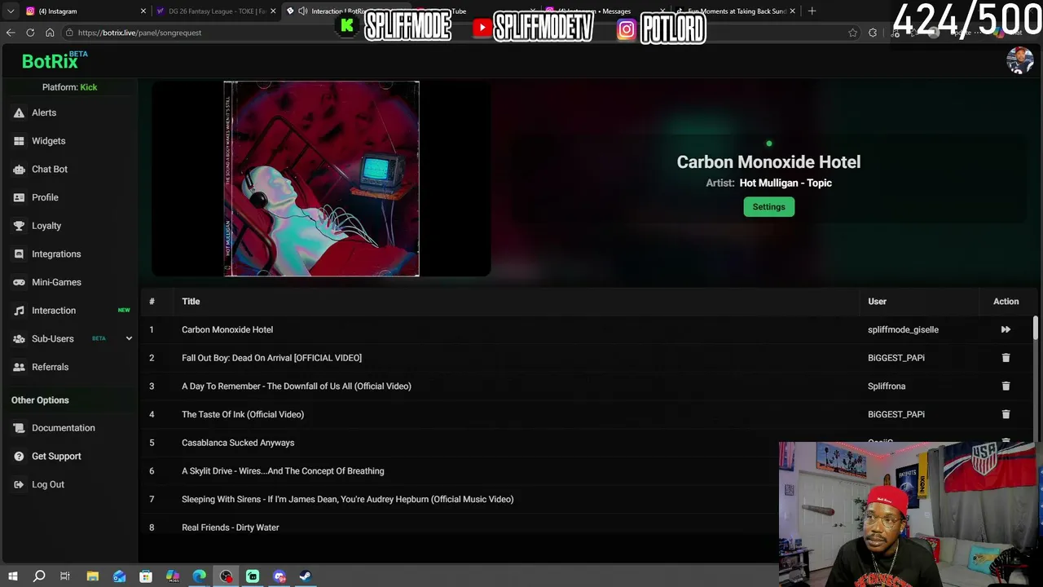Open the Documentation link

(x=64, y=428)
